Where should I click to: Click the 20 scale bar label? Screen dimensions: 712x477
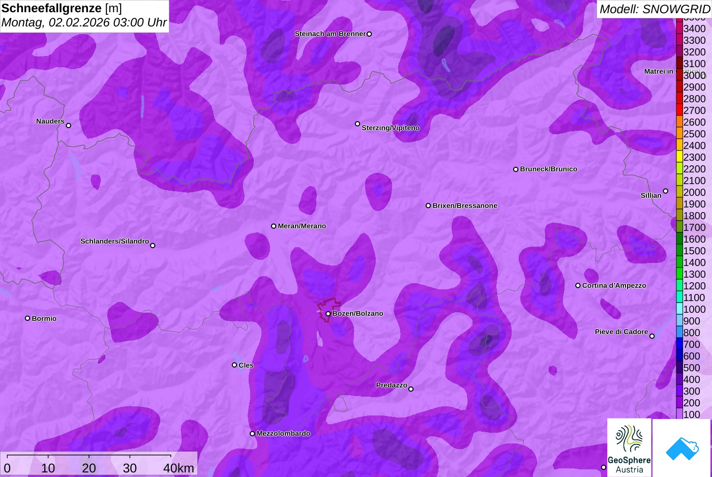pyautogui.click(x=89, y=468)
